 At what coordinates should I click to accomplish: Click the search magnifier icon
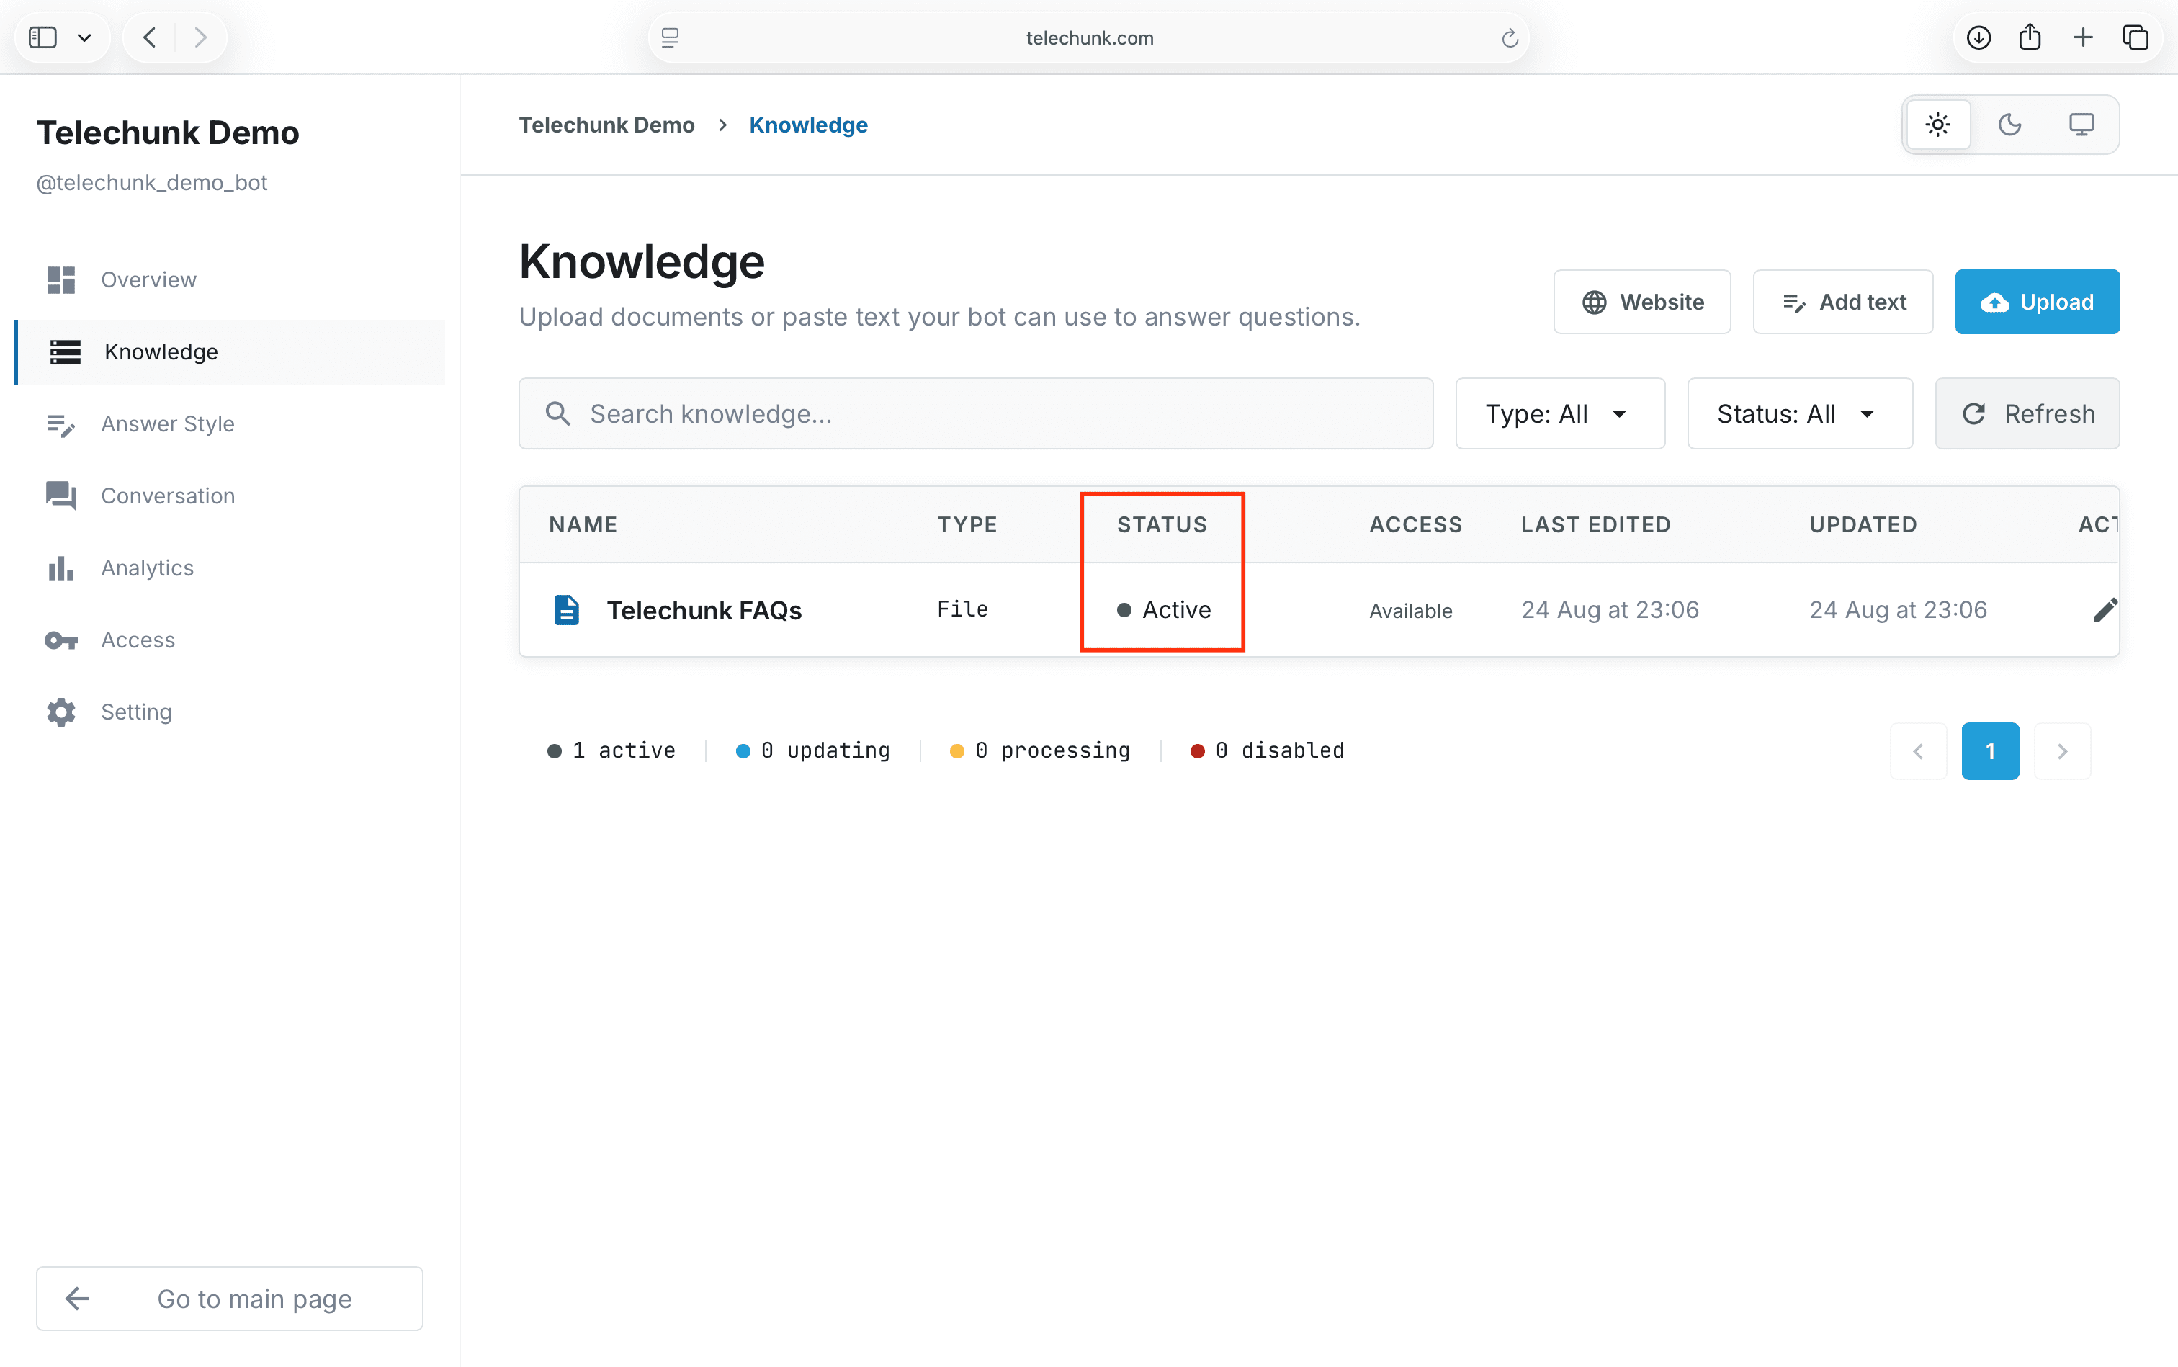coord(558,413)
